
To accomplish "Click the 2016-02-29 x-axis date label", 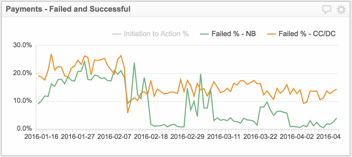I will click(186, 136).
